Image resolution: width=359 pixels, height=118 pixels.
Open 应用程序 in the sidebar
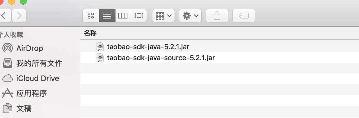pos(32,93)
